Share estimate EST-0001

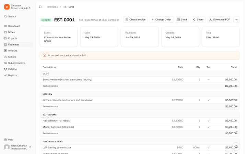(x=198, y=20)
